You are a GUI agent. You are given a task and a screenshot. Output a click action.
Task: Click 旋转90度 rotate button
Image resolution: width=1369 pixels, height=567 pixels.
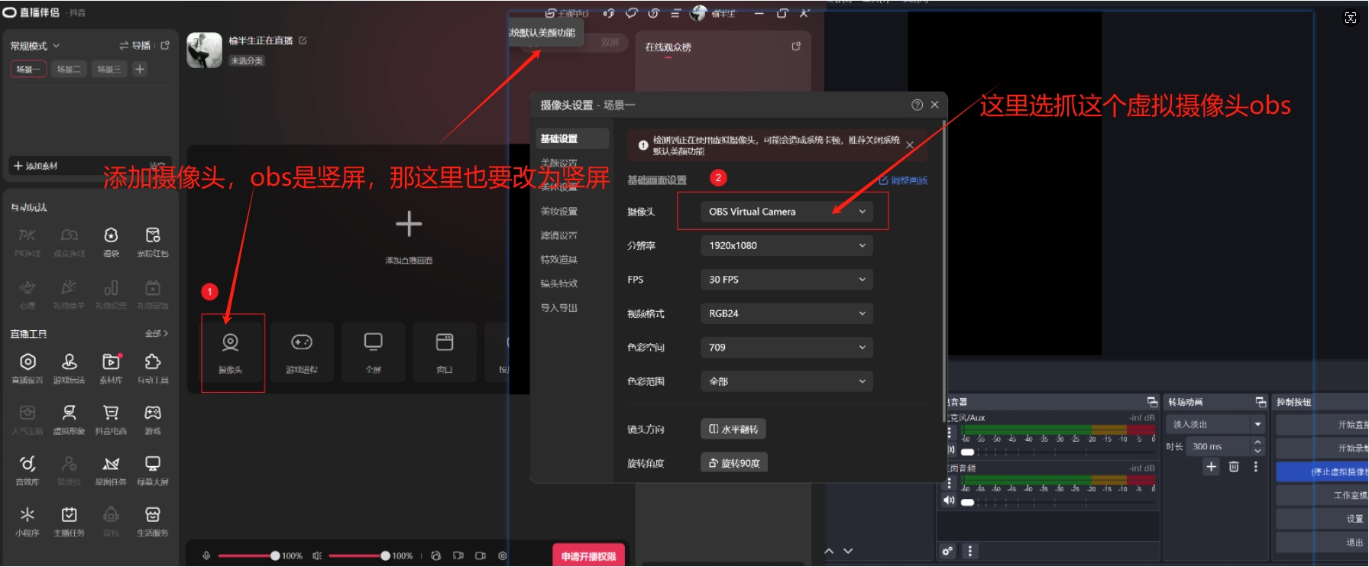click(733, 463)
